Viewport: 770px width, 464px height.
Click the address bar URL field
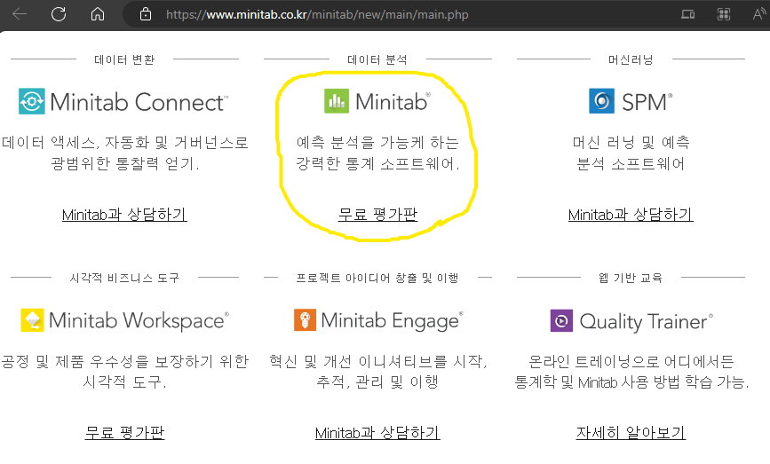317,15
